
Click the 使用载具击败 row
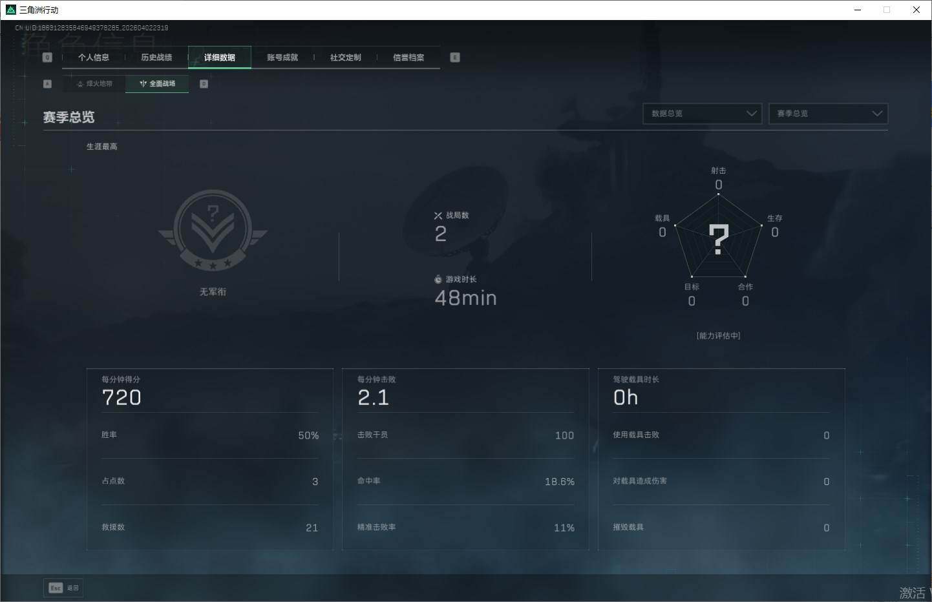(721, 435)
